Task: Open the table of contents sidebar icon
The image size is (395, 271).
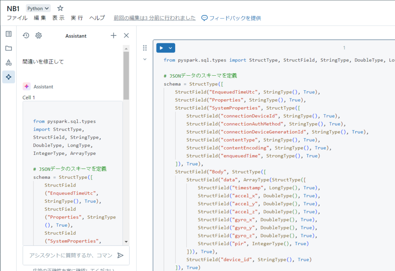Action: (x=8, y=34)
